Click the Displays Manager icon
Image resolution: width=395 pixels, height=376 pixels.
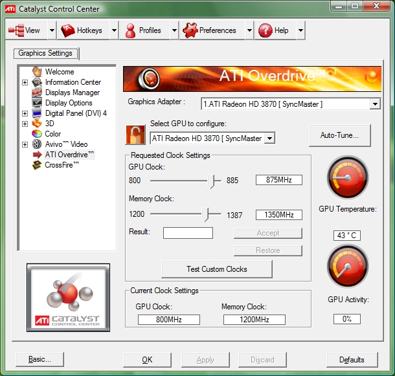37,93
